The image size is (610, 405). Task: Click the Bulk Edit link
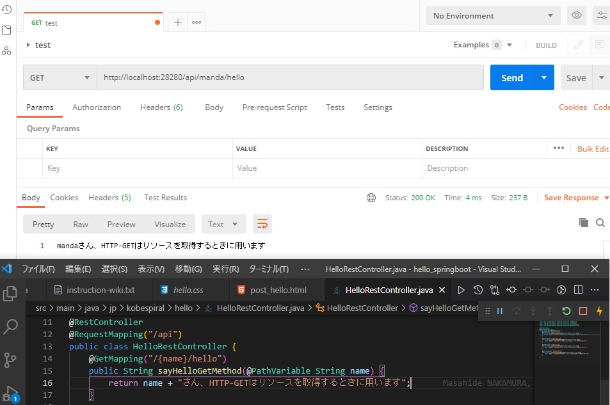[x=593, y=148]
